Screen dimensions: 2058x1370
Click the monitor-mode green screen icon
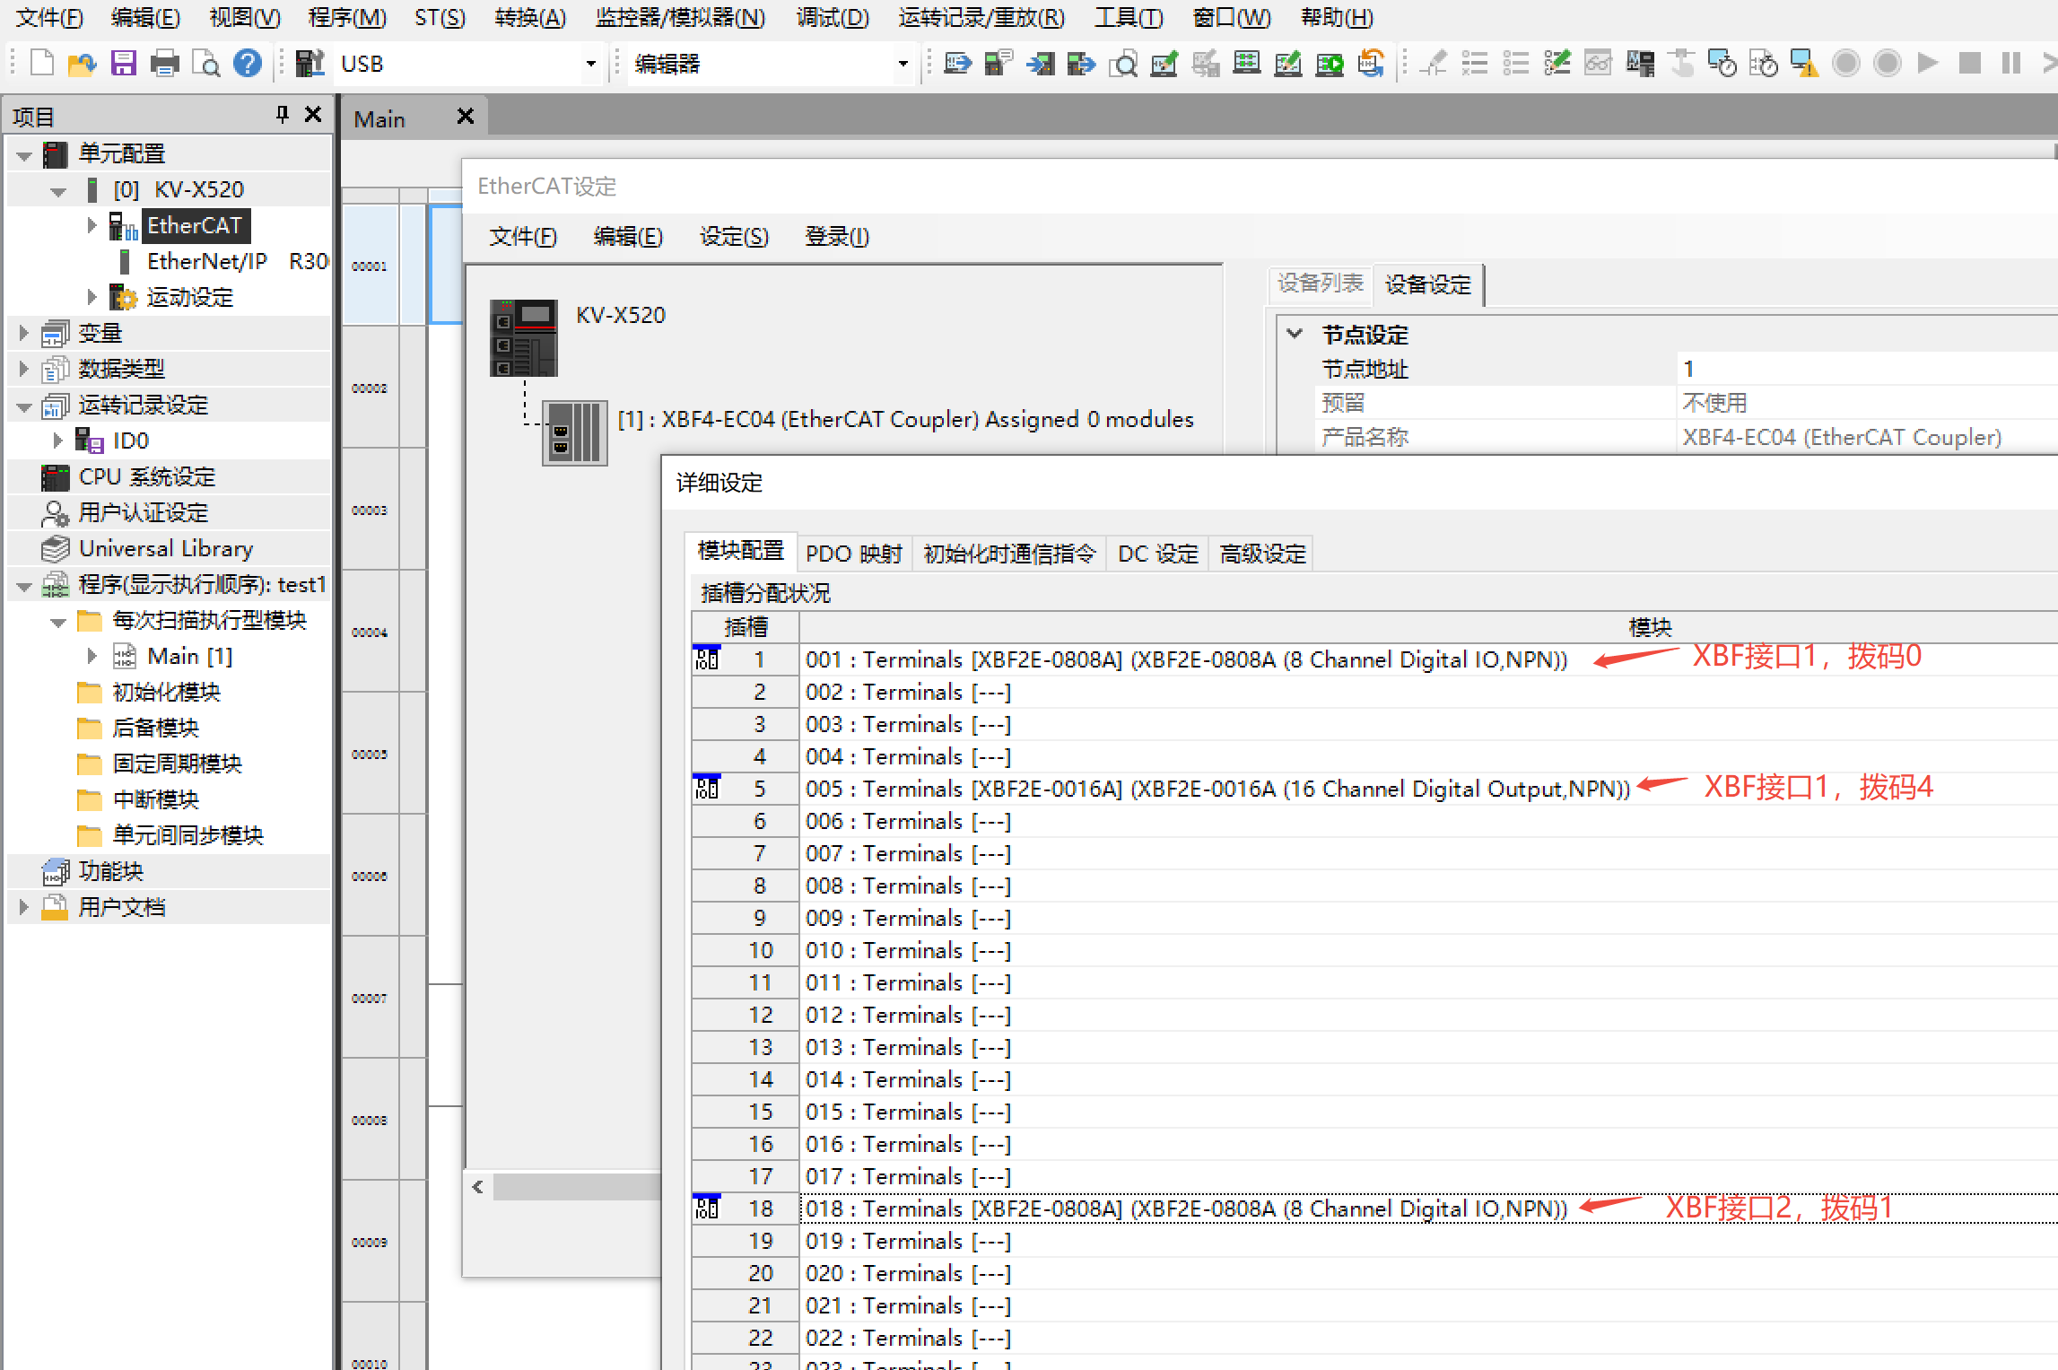point(1246,64)
